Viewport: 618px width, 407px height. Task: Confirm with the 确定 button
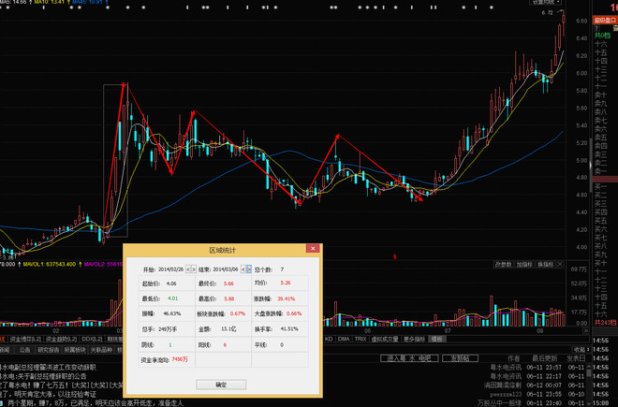coord(221,385)
